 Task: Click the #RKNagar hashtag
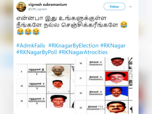[x=113, y=46]
